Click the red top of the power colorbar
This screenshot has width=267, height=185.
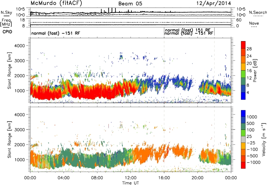pos(243,45)
